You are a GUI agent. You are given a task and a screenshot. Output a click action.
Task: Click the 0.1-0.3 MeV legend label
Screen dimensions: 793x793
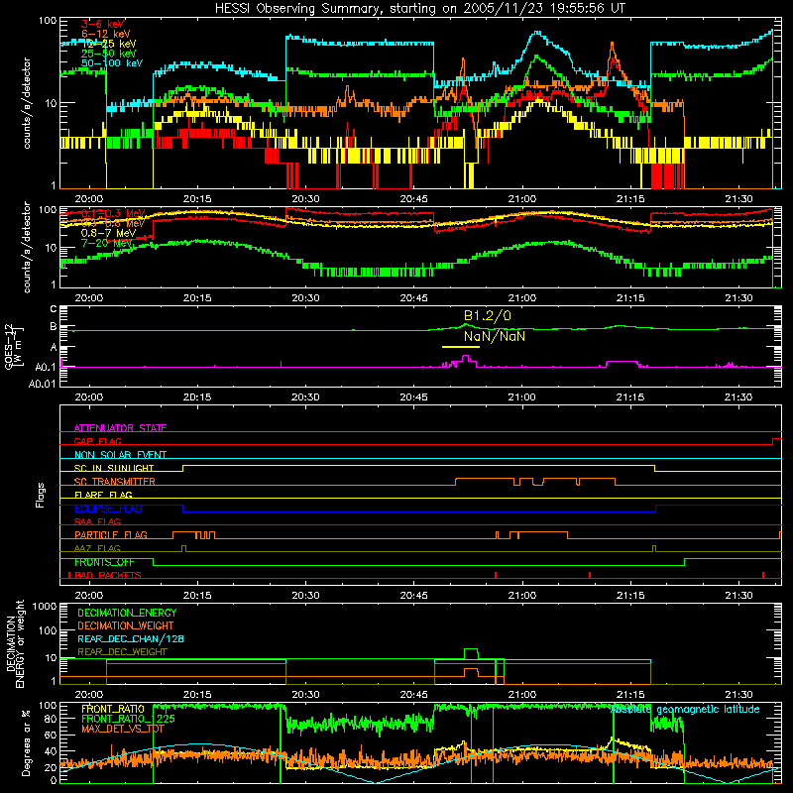click(113, 213)
